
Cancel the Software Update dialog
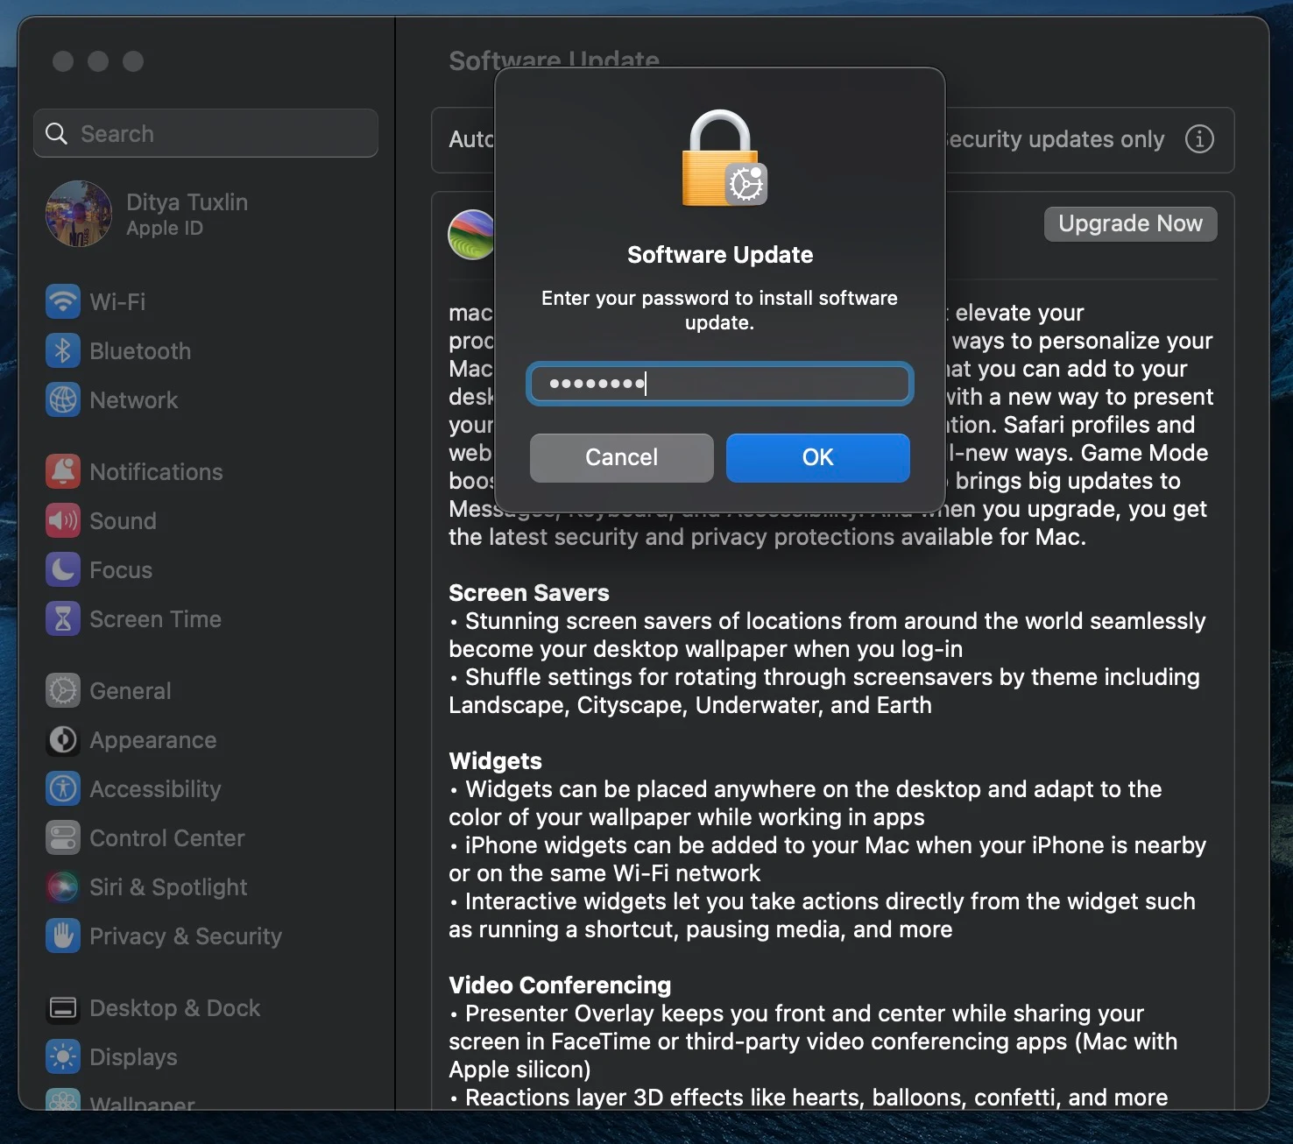tap(622, 457)
